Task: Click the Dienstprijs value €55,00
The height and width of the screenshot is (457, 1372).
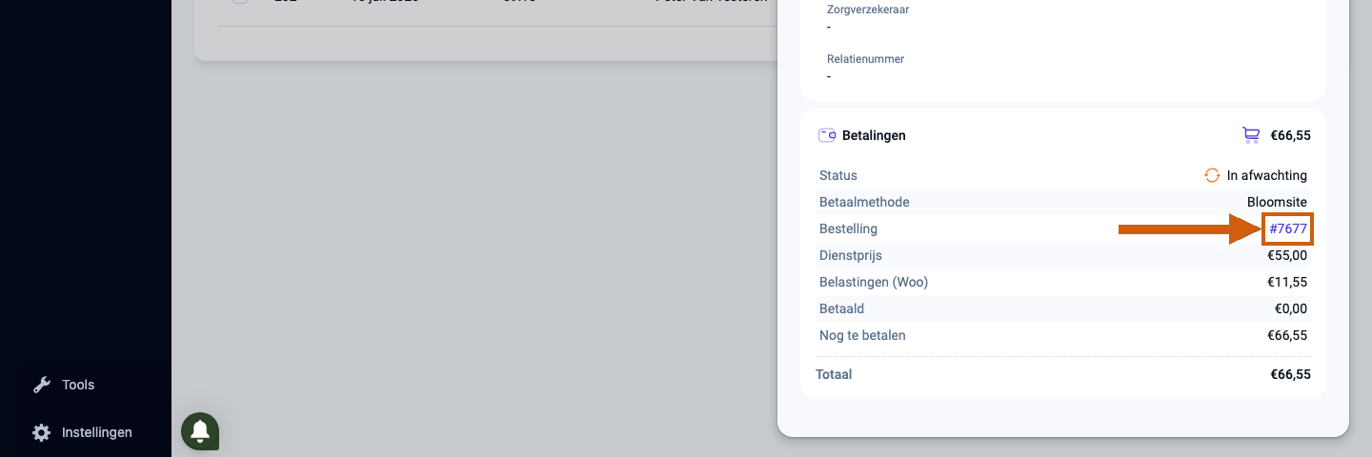Action: (1287, 255)
